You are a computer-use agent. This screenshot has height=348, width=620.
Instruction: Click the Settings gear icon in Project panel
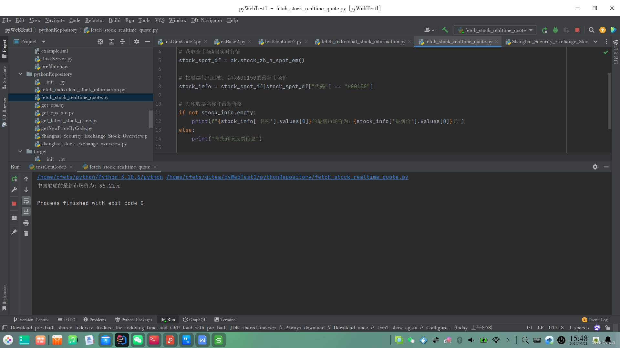tap(136, 41)
